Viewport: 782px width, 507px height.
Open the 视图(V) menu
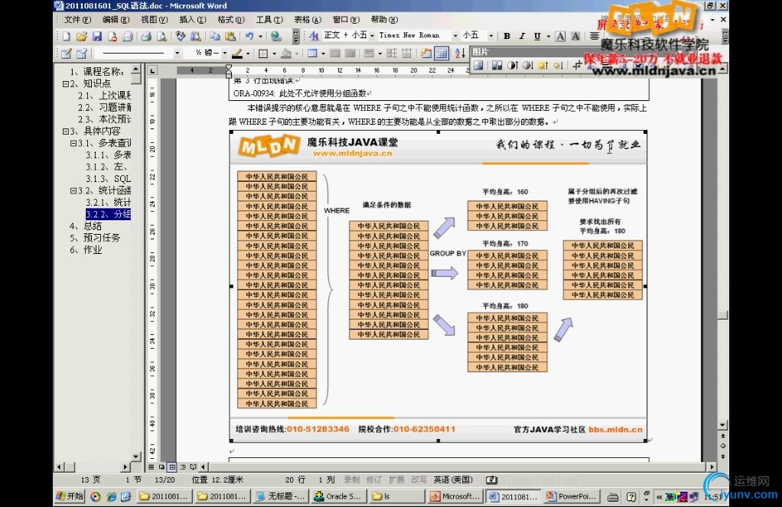[x=154, y=19]
